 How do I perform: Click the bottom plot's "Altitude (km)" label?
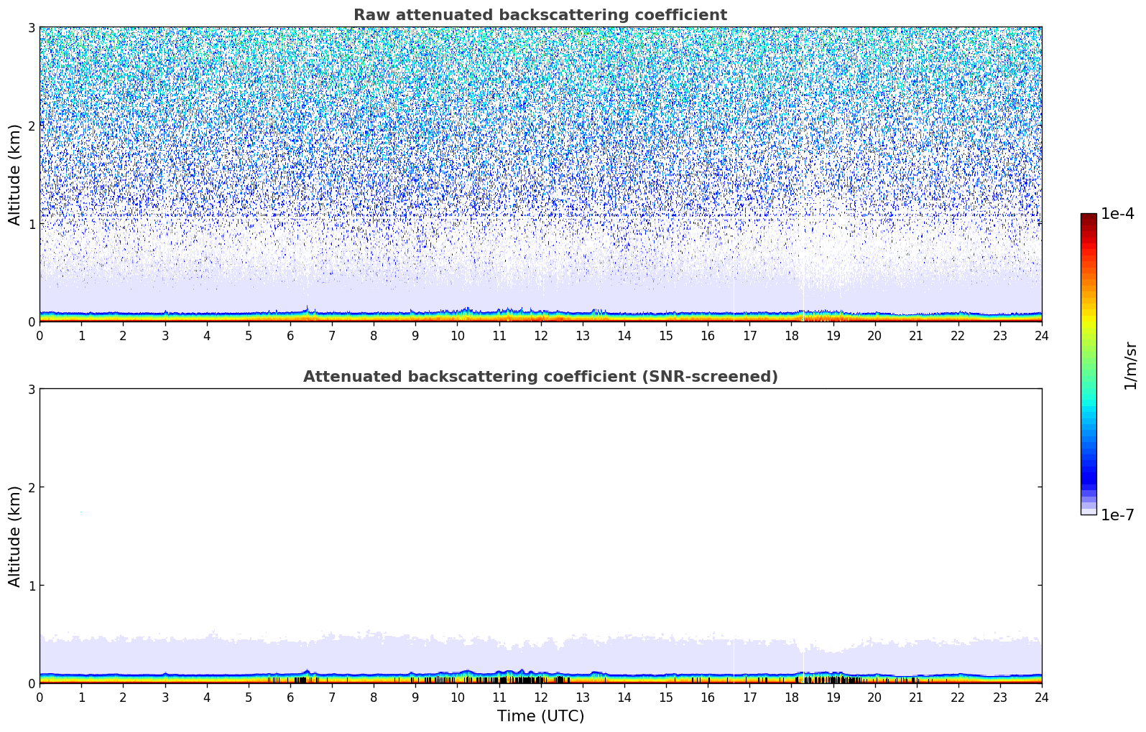[15, 536]
